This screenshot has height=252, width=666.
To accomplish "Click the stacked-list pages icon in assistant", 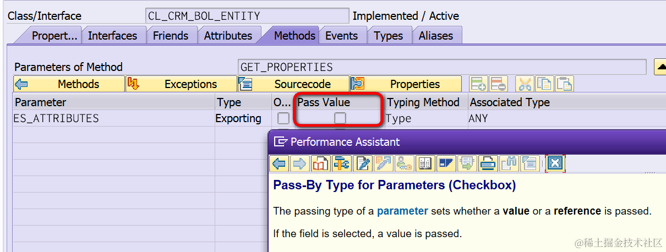I will pyautogui.click(x=529, y=163).
